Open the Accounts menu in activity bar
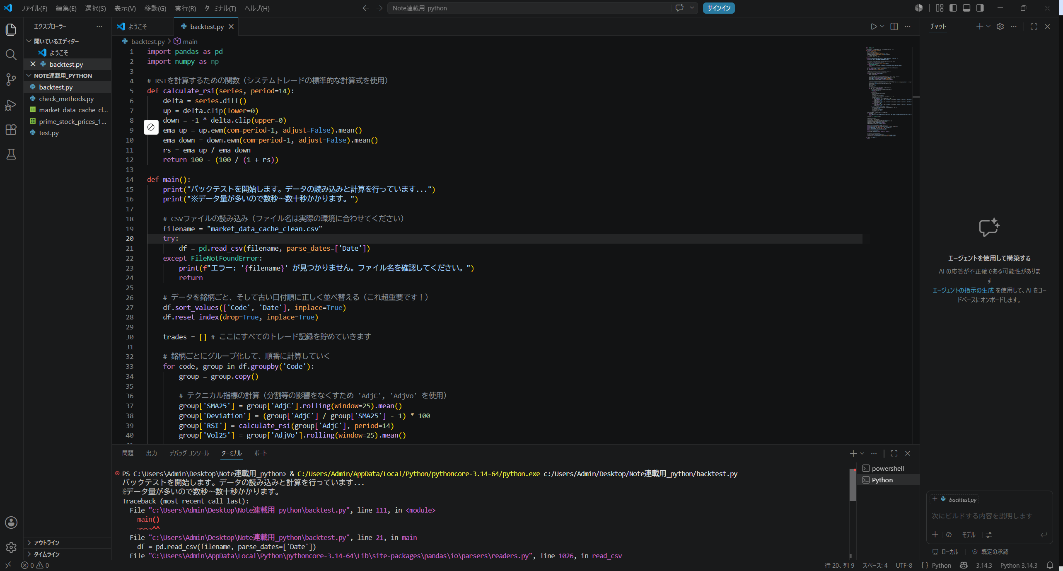Viewport: 1063px width, 571px height. click(11, 523)
